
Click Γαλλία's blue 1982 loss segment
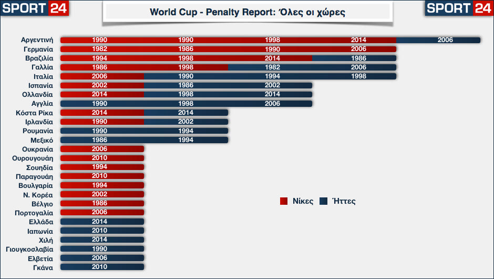point(272,67)
